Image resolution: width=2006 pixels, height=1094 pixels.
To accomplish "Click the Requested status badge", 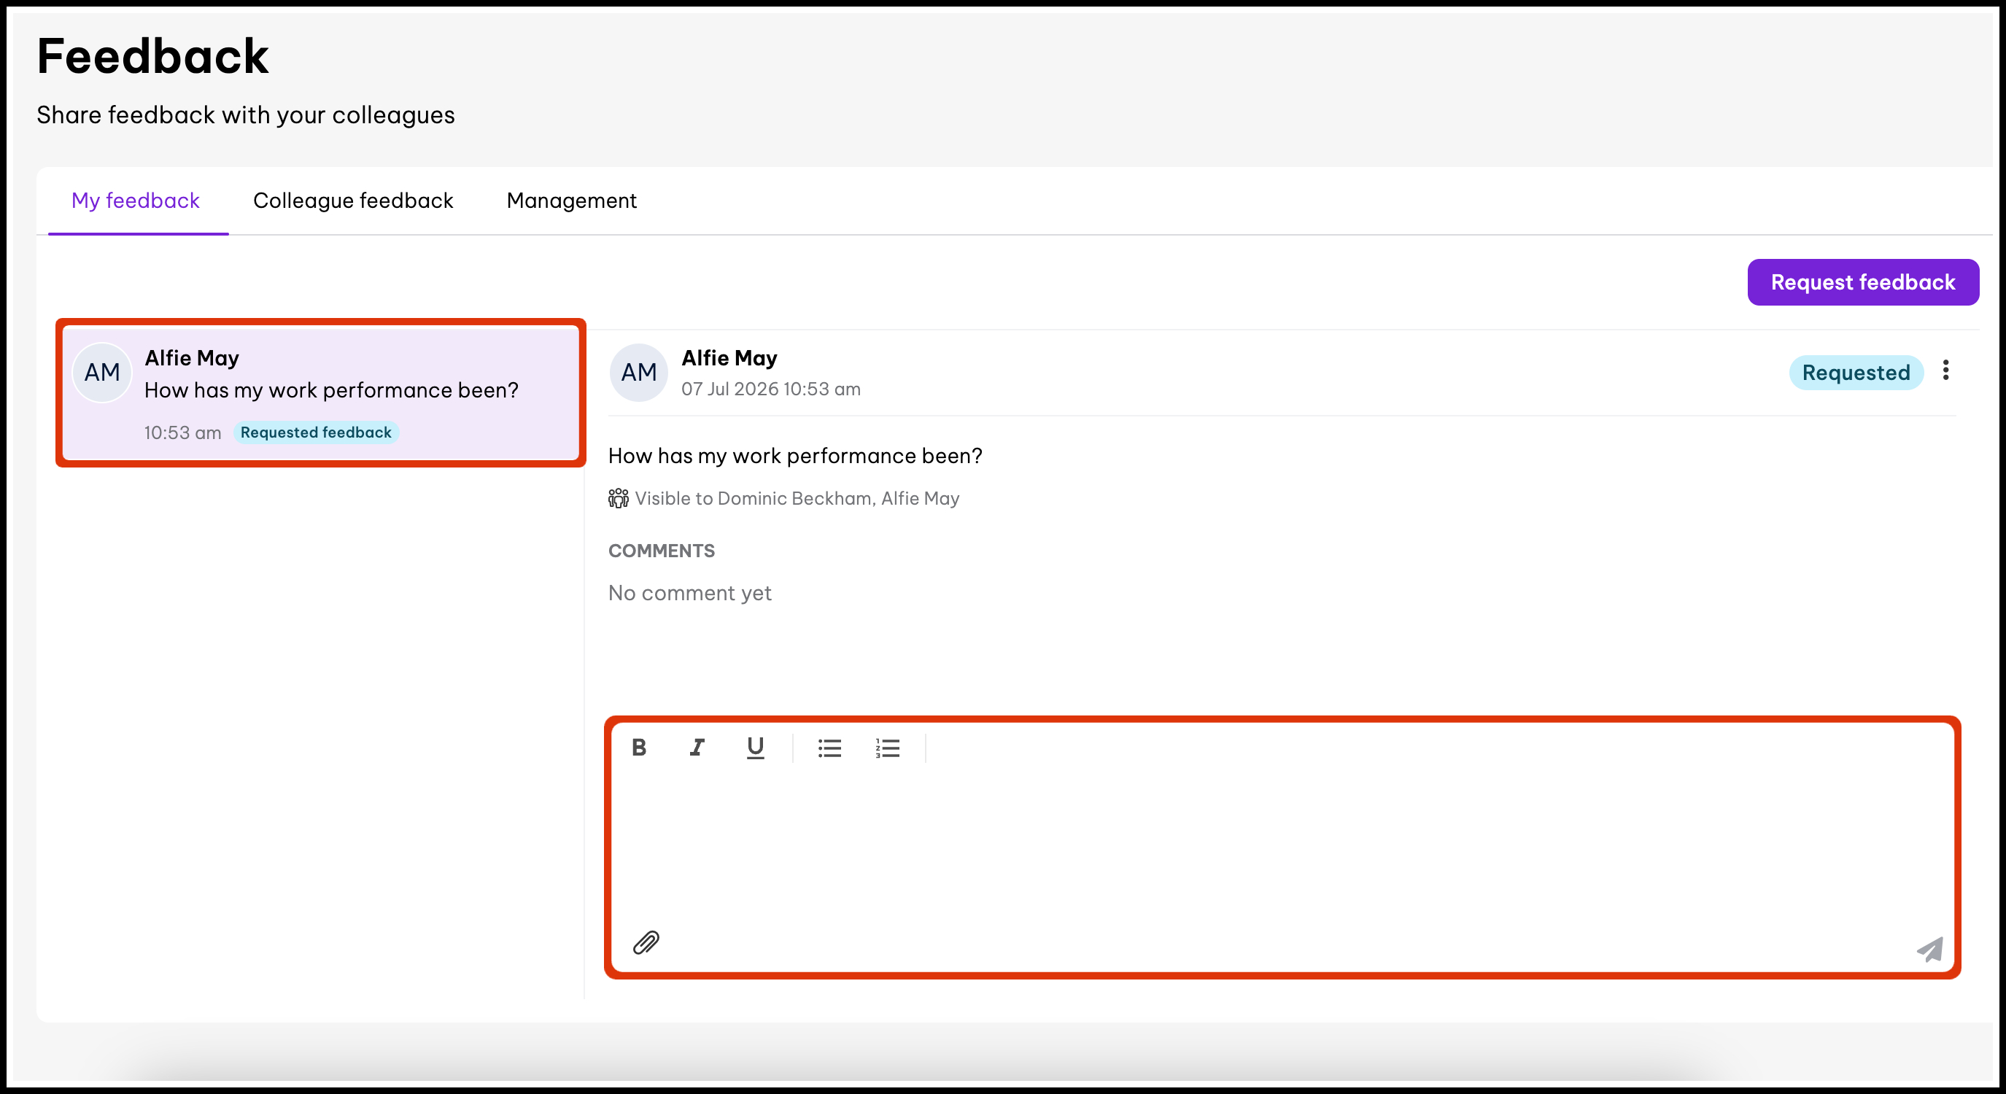I will [x=1856, y=372].
